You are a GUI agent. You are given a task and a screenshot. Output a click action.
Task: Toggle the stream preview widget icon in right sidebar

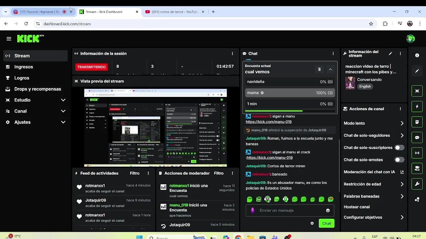pyautogui.click(x=417, y=91)
